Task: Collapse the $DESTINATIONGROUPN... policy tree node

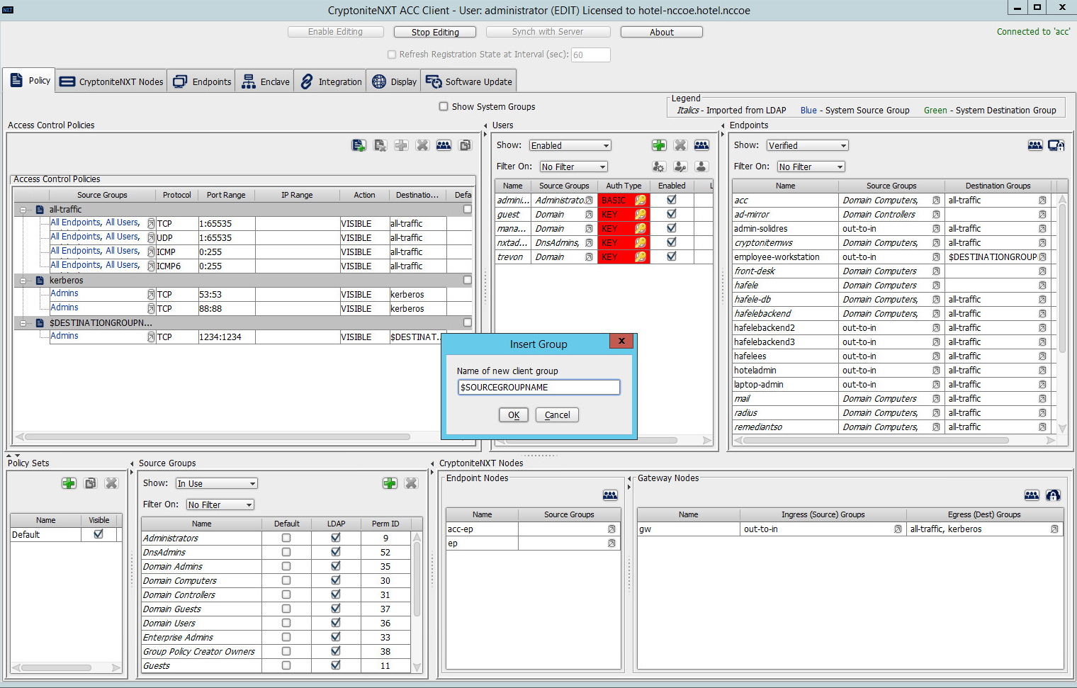Action: (x=23, y=323)
